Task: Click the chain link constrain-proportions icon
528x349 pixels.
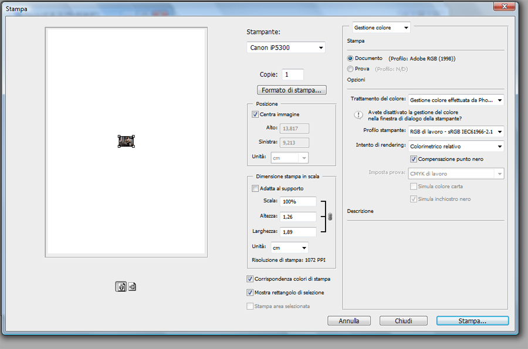Action: tap(330, 216)
